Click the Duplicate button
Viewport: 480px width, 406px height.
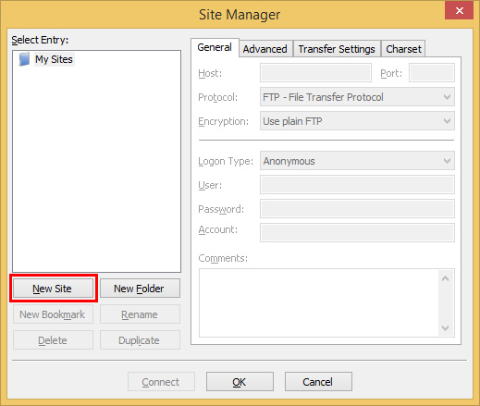tap(140, 340)
